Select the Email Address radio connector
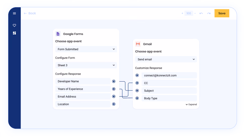245x138 pixels. click(x=114, y=97)
